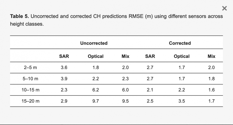The width and height of the screenshot is (233, 125).
Task: Click the SAR column under Corrected
Action: tap(150, 56)
